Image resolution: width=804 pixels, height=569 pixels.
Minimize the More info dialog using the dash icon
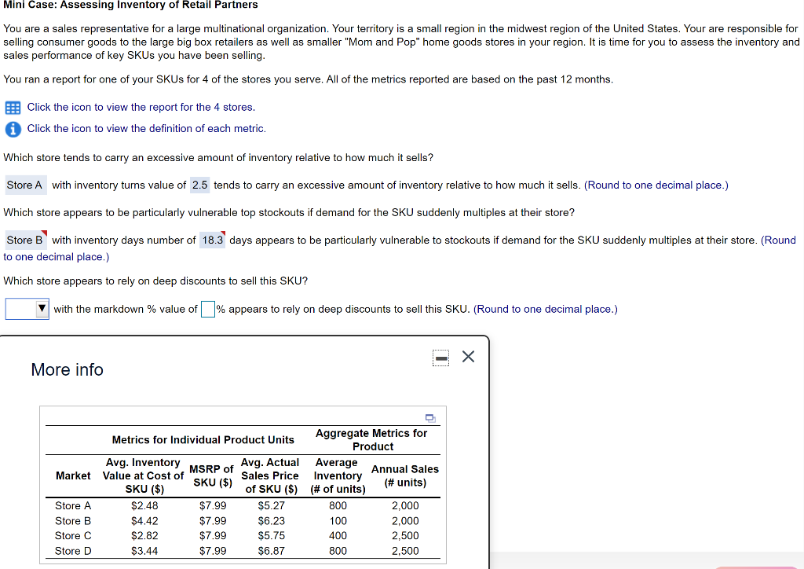(440, 358)
